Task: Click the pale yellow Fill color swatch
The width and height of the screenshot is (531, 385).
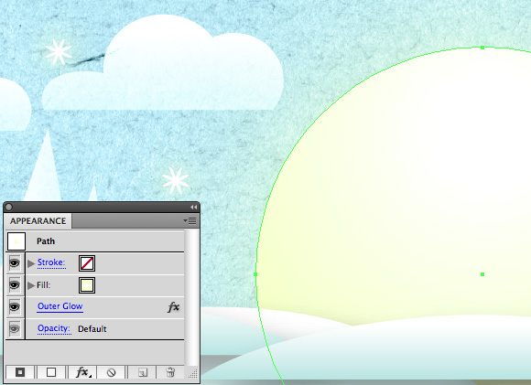Action: 87,285
